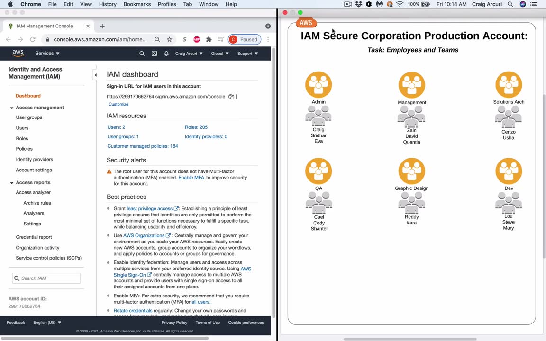This screenshot has width=546, height=341.
Task: Click the browser back arrow
Action: (x=9, y=39)
